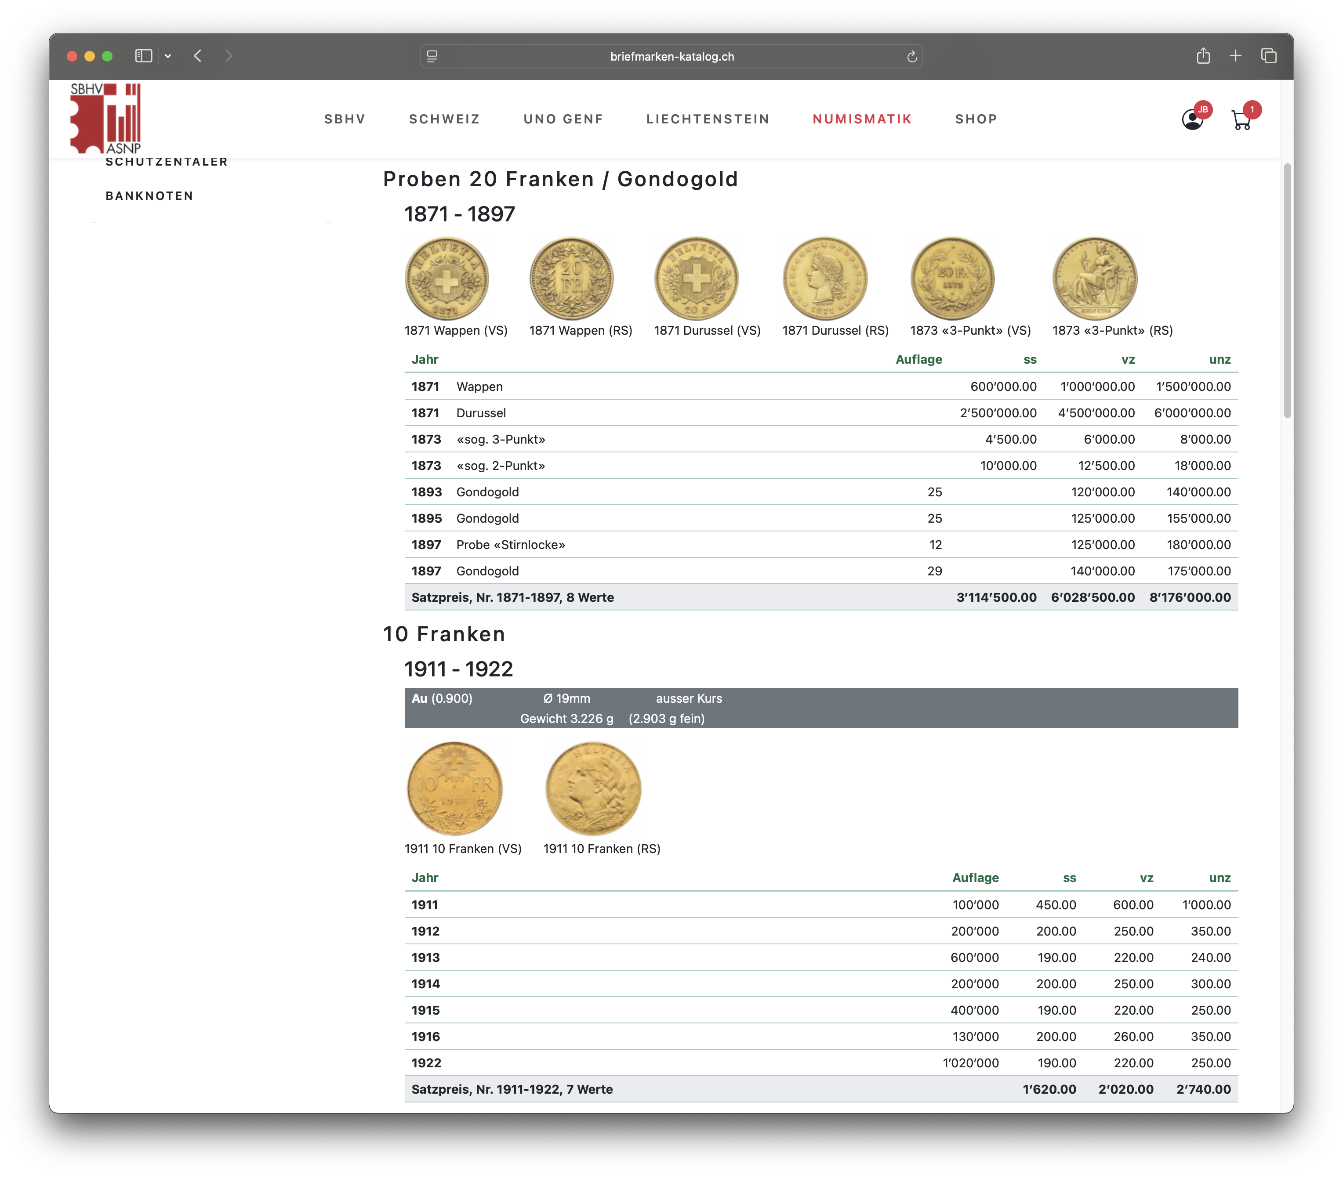Viewport: 1343px width, 1178px height.
Task: Click the 'Au (0.900)' specification label
Action: 442,698
